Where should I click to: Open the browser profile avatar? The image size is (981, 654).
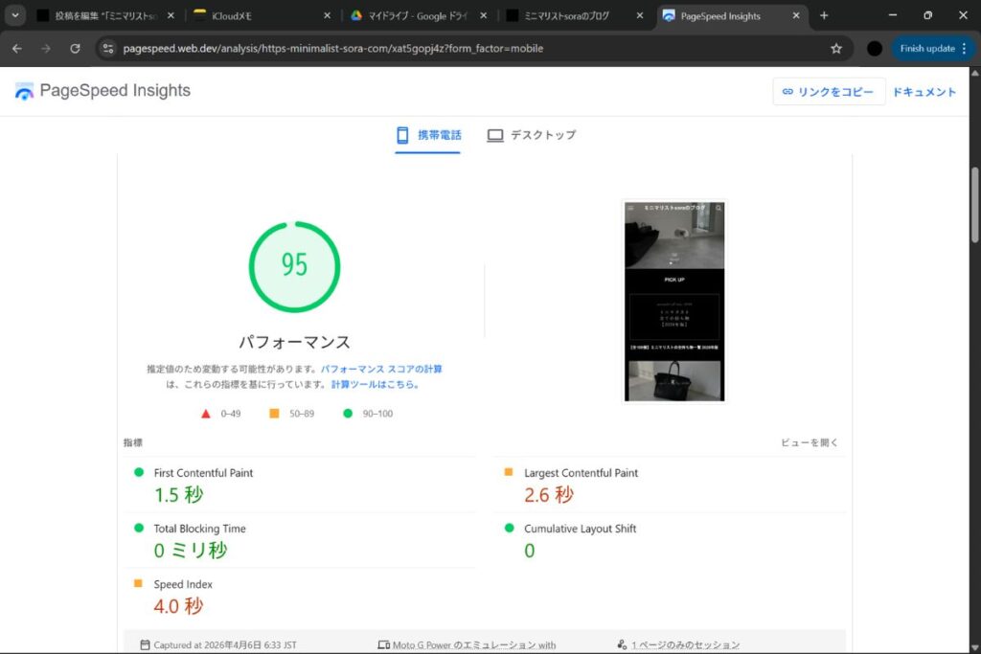pyautogui.click(x=874, y=48)
